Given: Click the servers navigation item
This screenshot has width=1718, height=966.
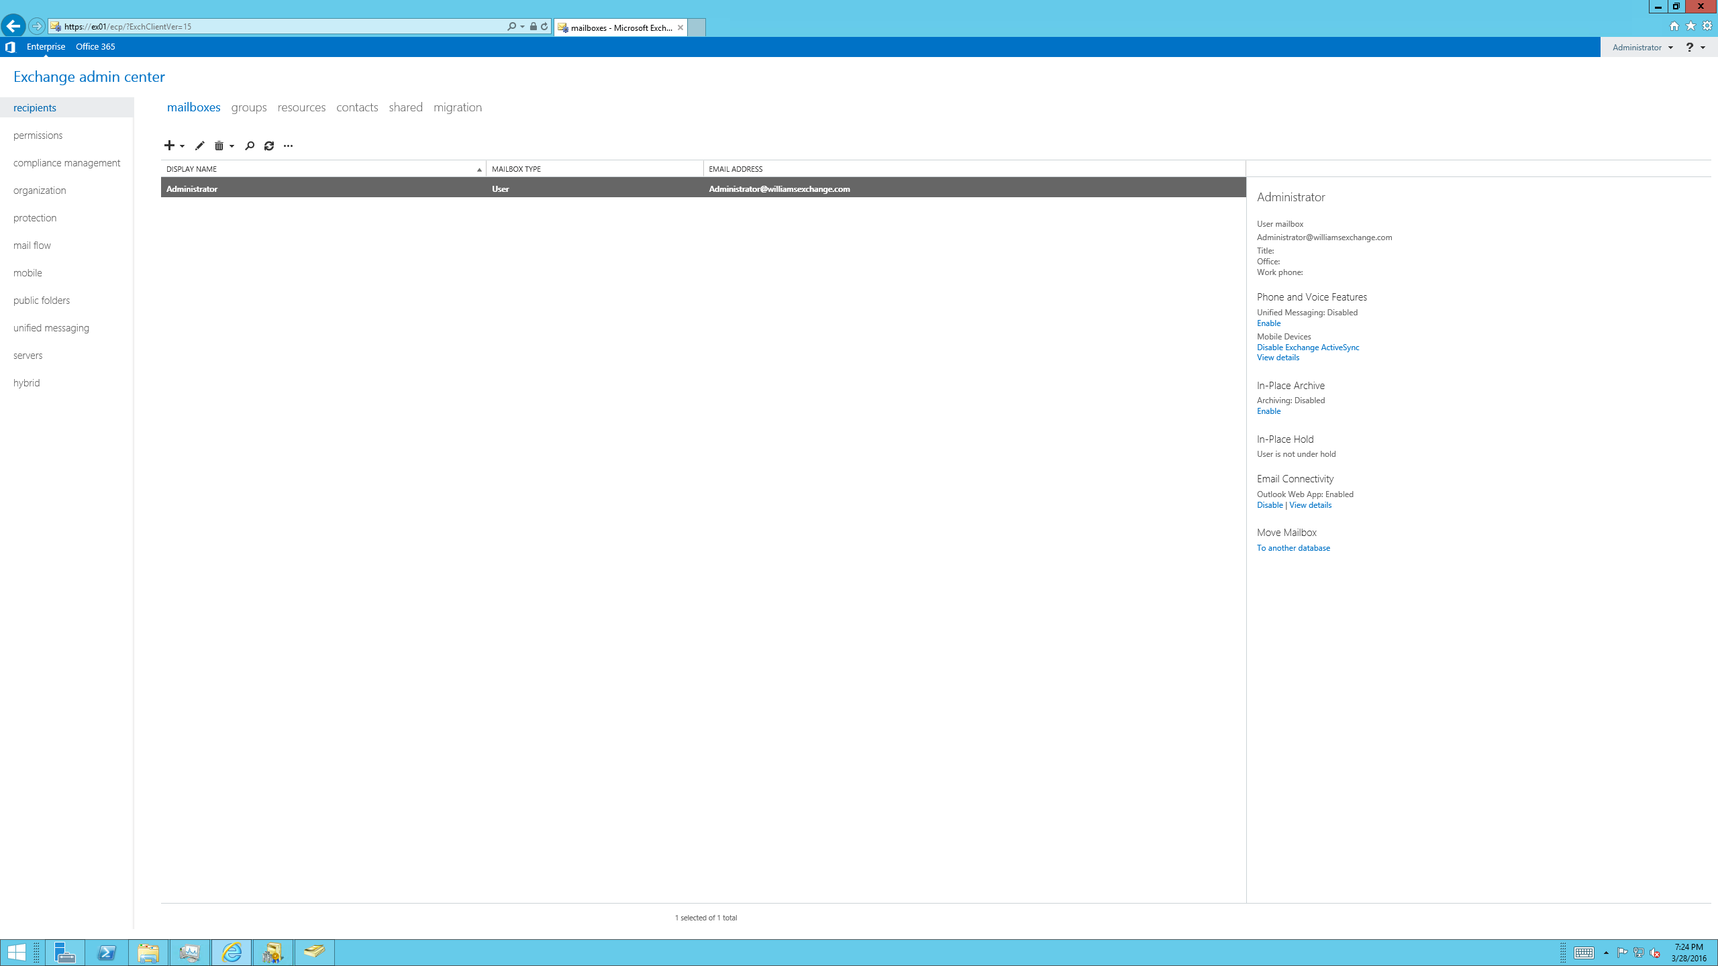Looking at the screenshot, I should [28, 355].
